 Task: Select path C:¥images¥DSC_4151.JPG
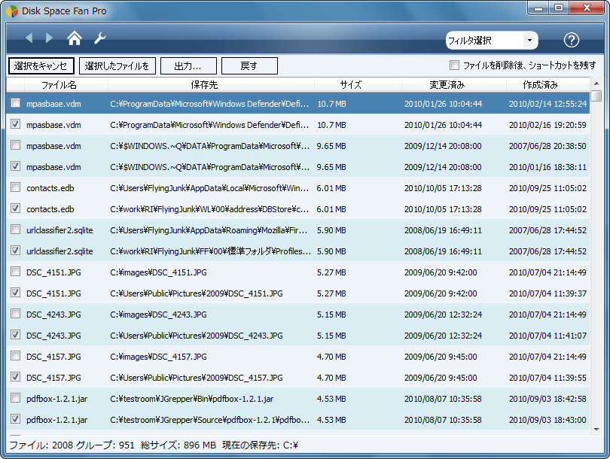[158, 272]
